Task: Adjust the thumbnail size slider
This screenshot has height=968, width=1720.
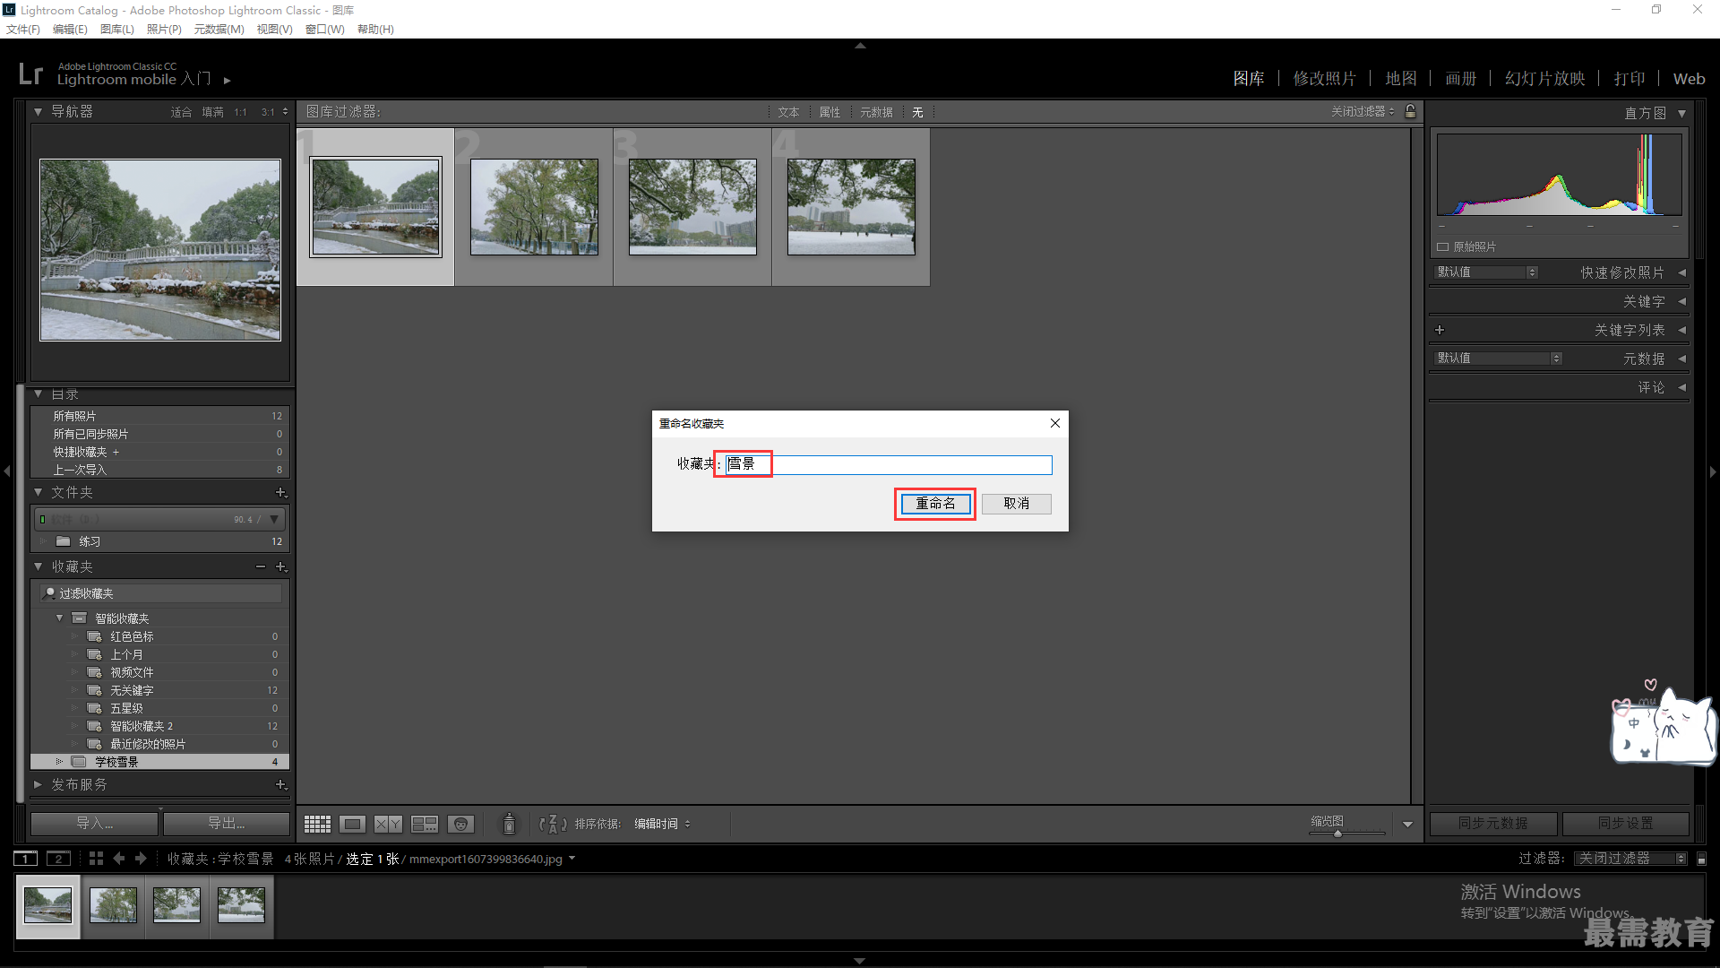Action: (1338, 834)
